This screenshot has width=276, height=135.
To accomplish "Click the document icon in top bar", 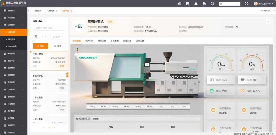I will (x=204, y=4).
